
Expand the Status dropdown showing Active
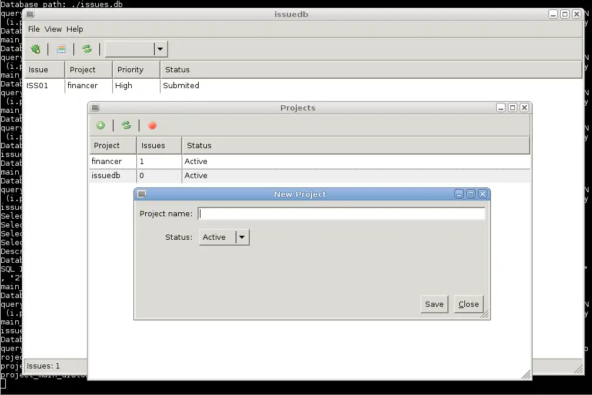coord(224,237)
